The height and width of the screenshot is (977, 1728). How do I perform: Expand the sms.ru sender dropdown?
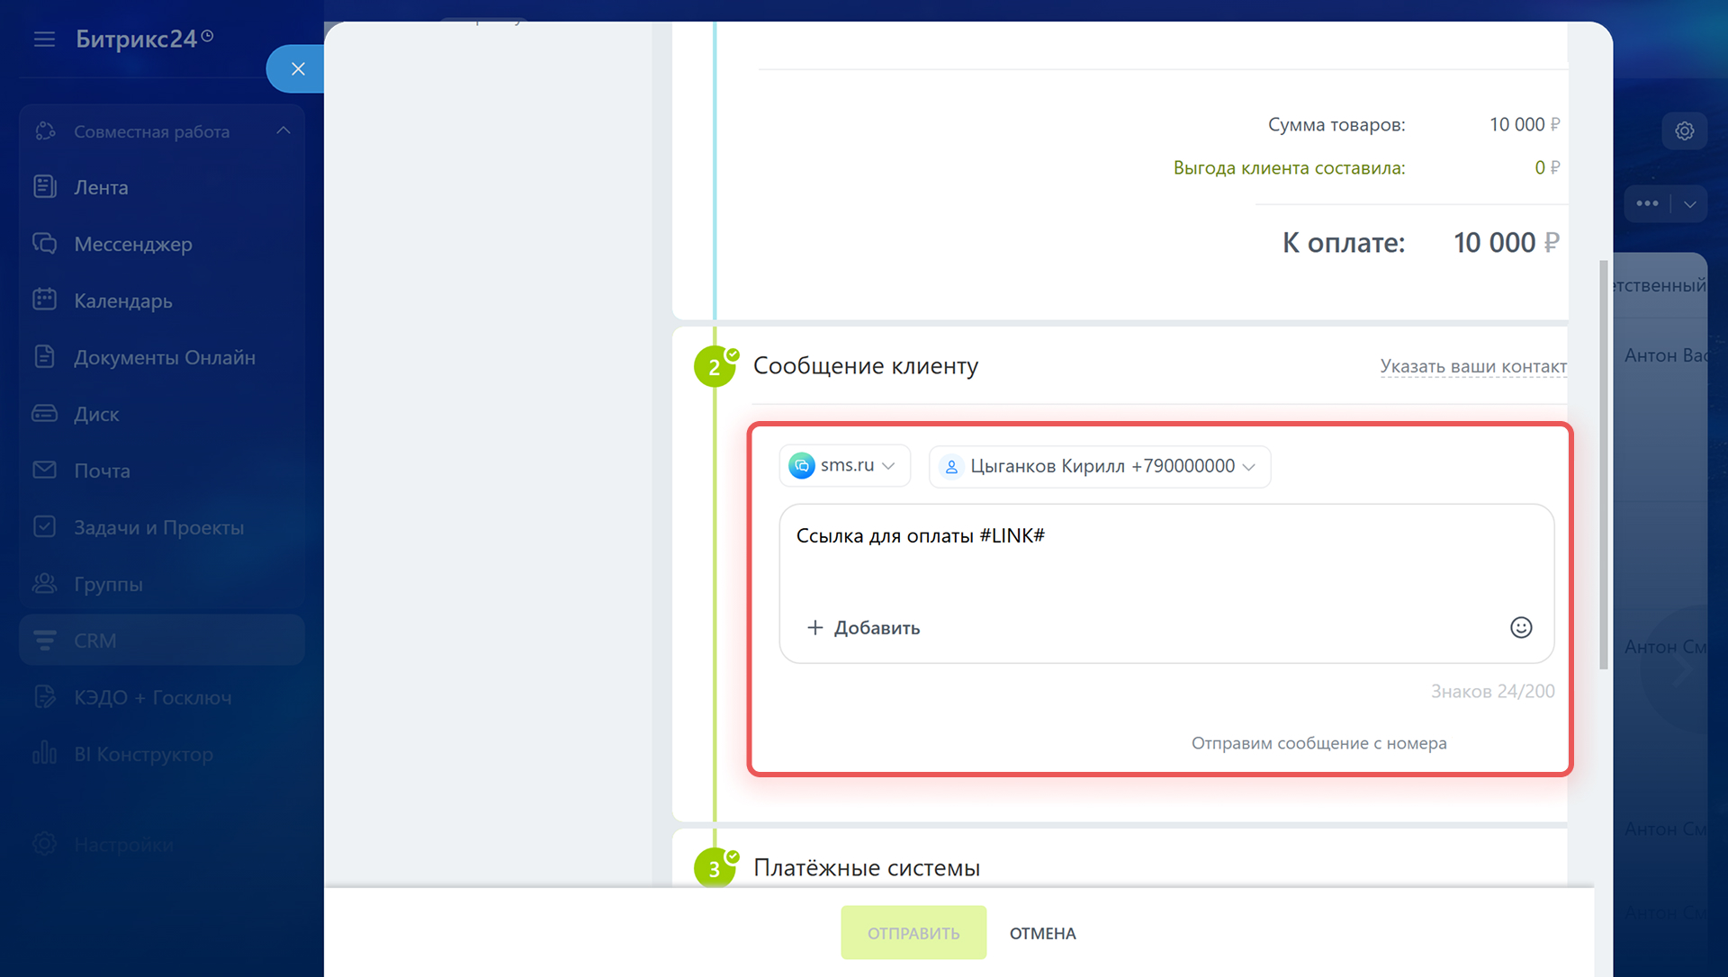pos(844,466)
